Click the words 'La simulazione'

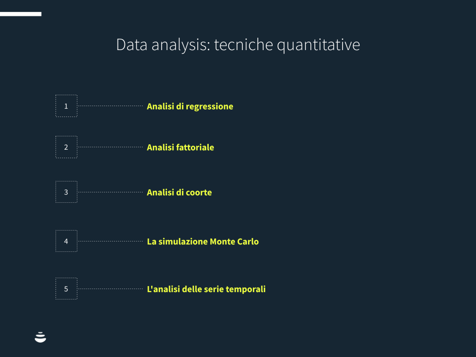pyautogui.click(x=177, y=242)
